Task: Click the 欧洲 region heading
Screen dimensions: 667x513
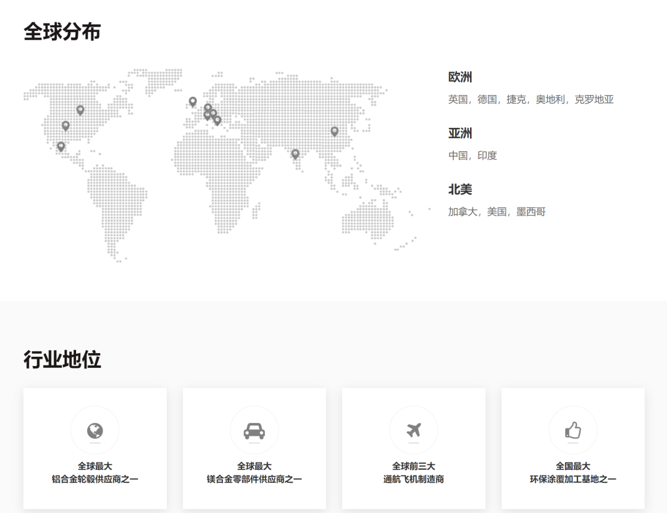Action: (460, 77)
